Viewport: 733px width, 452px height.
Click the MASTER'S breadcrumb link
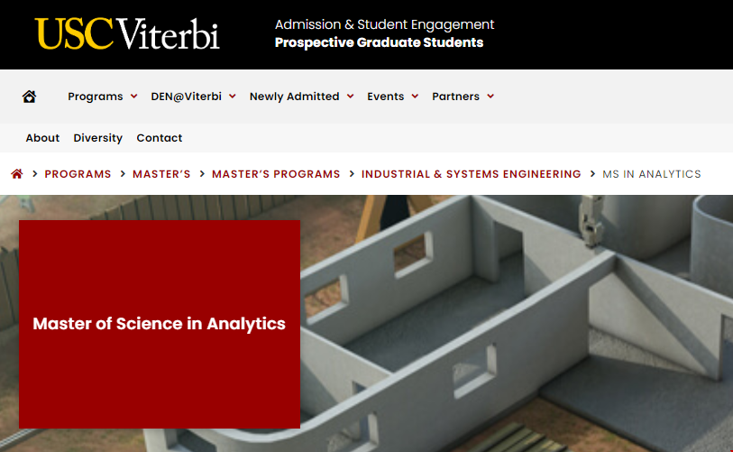[x=161, y=174]
